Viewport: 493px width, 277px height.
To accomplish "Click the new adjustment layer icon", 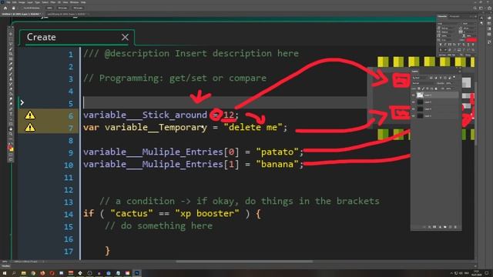I will pos(440,227).
